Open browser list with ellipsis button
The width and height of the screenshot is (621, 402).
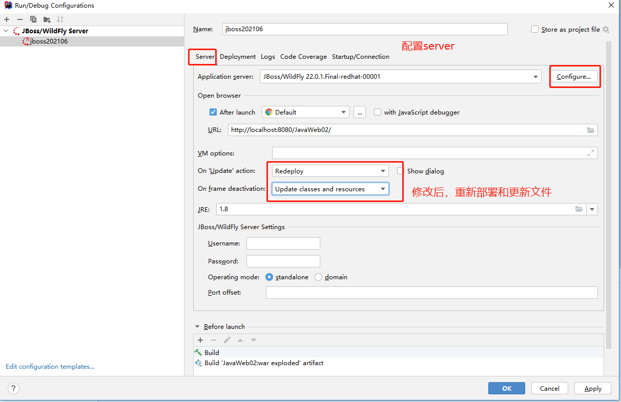tap(360, 112)
